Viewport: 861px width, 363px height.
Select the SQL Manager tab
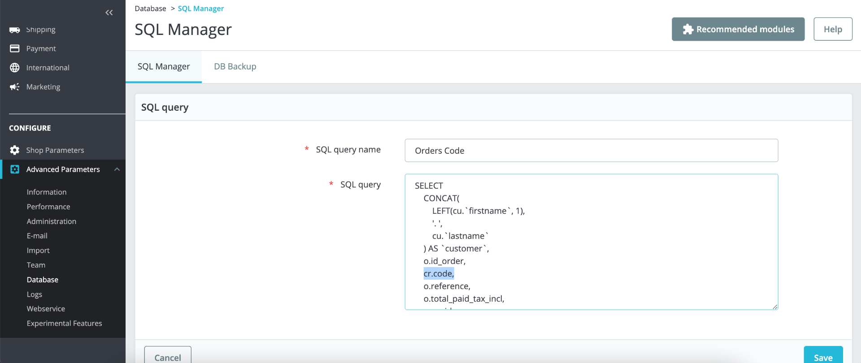[x=164, y=67]
